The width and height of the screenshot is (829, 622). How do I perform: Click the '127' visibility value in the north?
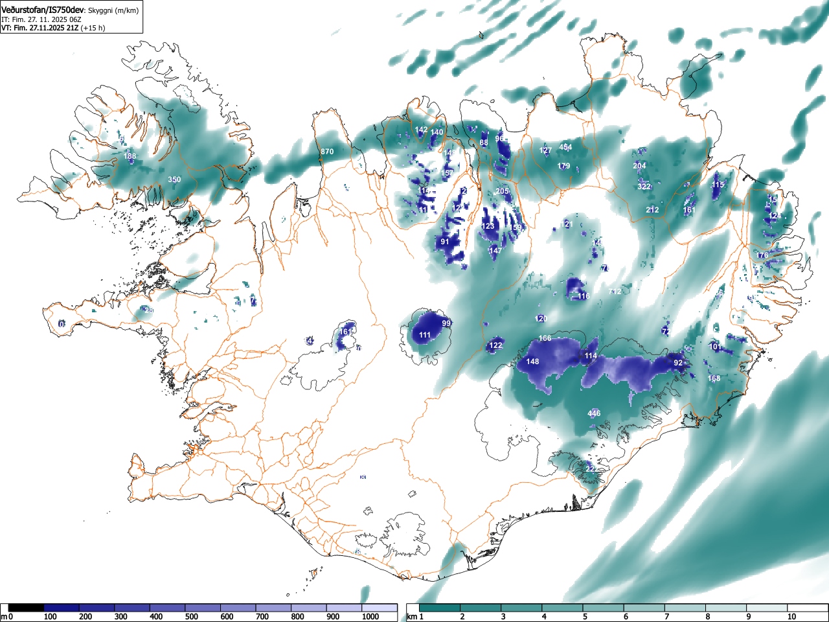[x=546, y=150]
